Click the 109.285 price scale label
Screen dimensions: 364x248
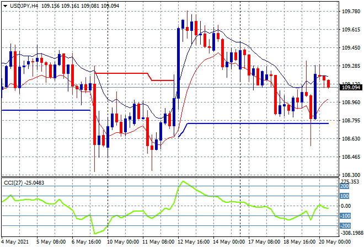coord(351,66)
